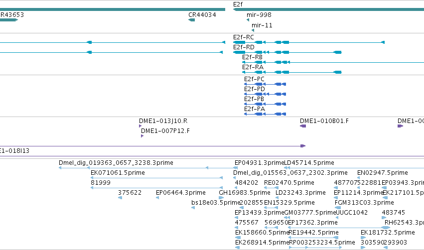Select the EP06464.3prime label
424x250 pixels.
(181, 193)
